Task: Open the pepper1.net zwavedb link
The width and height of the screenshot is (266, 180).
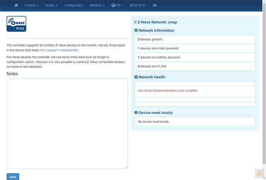Action: pyautogui.click(x=59, y=50)
